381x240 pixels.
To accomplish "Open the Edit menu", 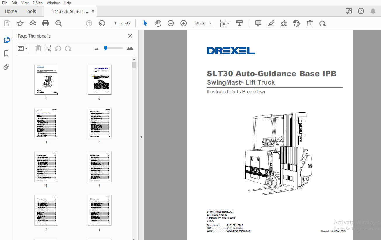I will 14,3.
